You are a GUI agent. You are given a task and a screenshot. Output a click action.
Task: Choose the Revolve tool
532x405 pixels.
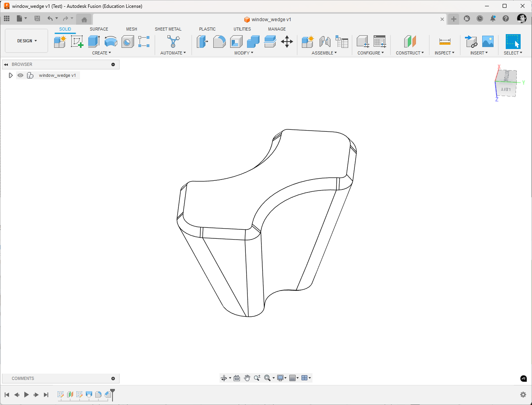[x=111, y=42]
